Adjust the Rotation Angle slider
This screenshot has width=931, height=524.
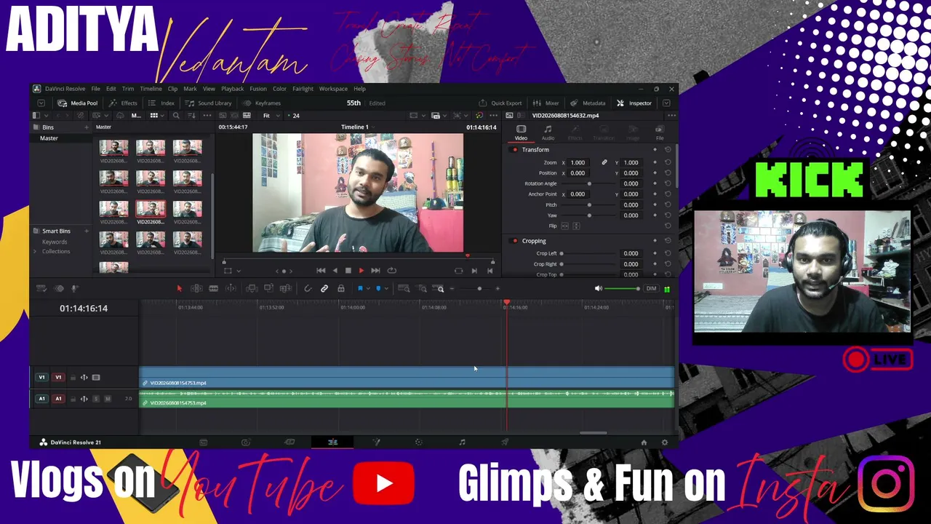tap(589, 184)
